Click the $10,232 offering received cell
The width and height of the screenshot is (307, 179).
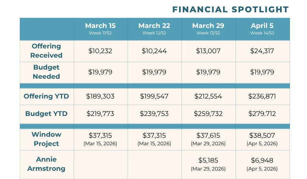[100, 51]
